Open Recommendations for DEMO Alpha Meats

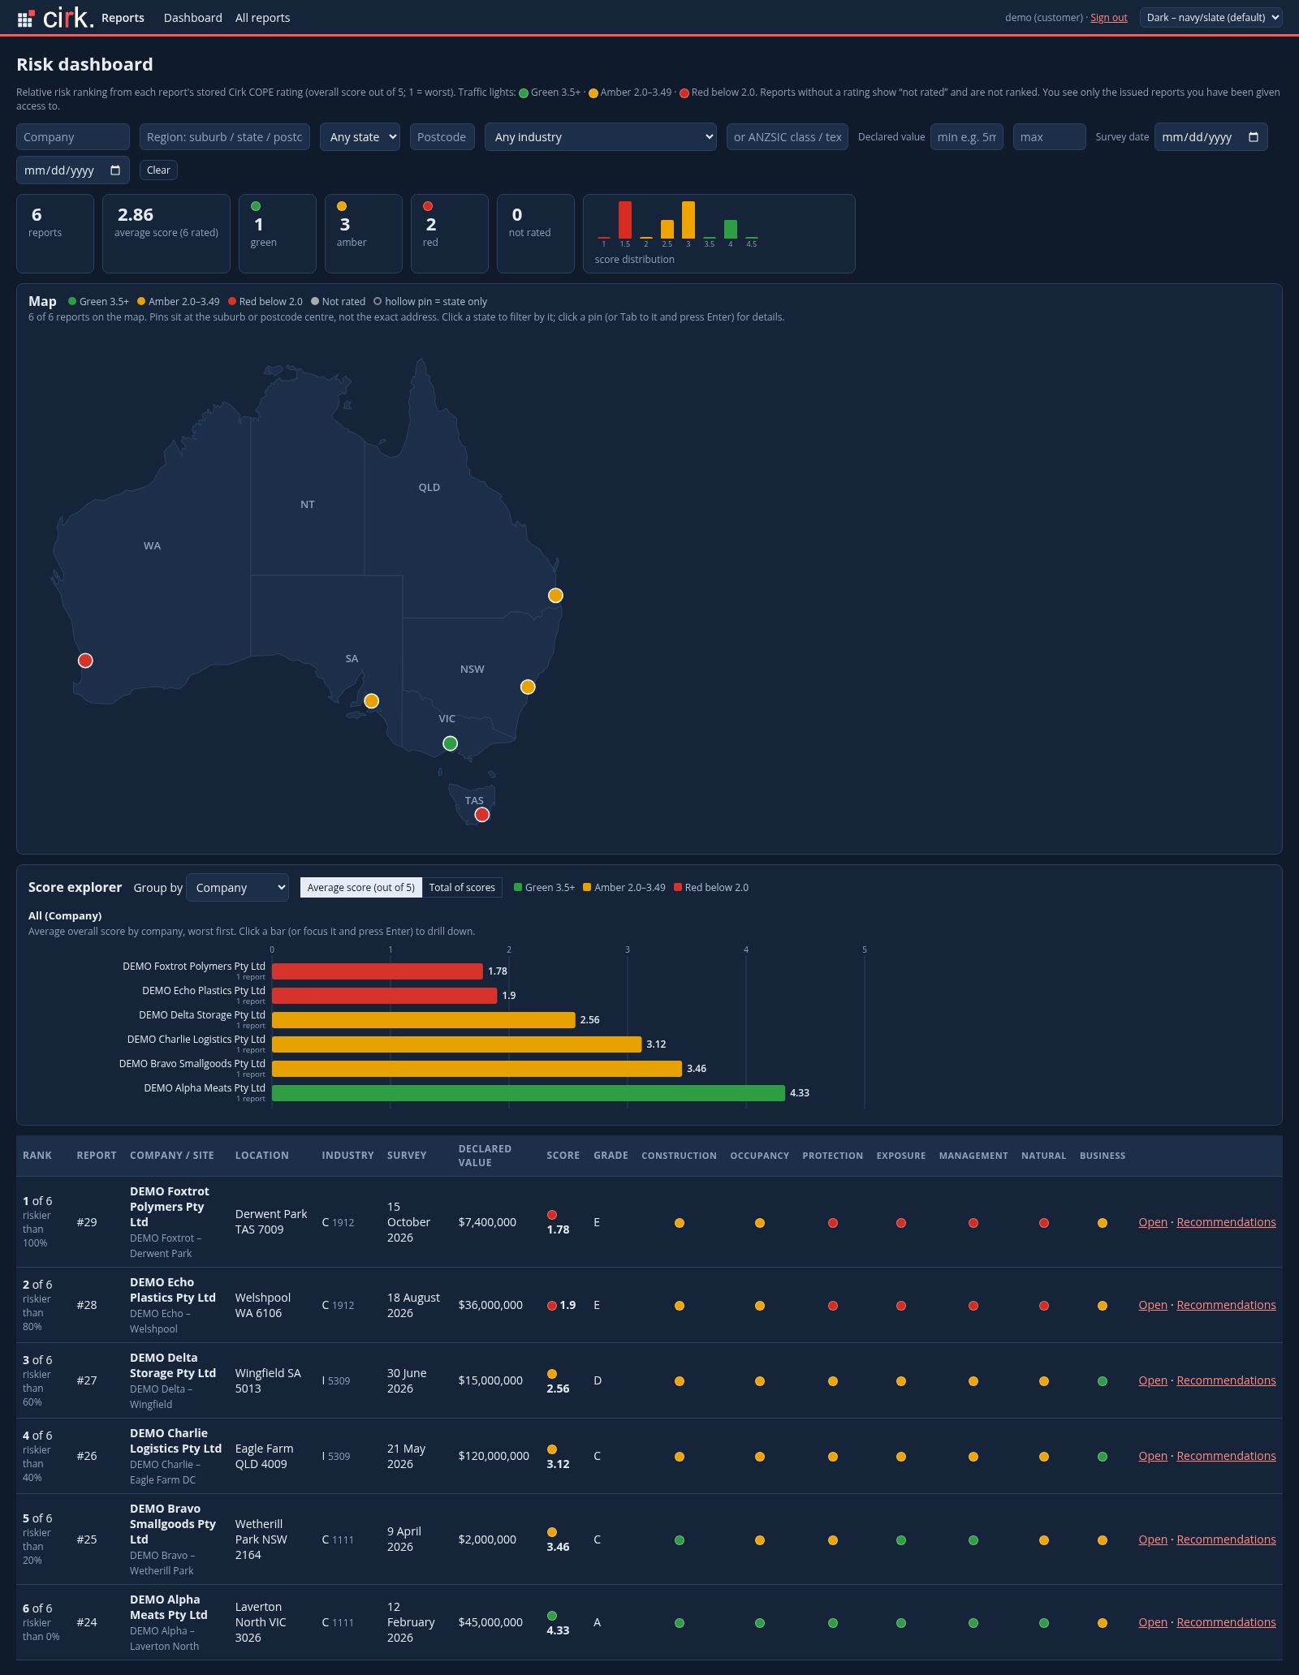[x=1226, y=1622]
